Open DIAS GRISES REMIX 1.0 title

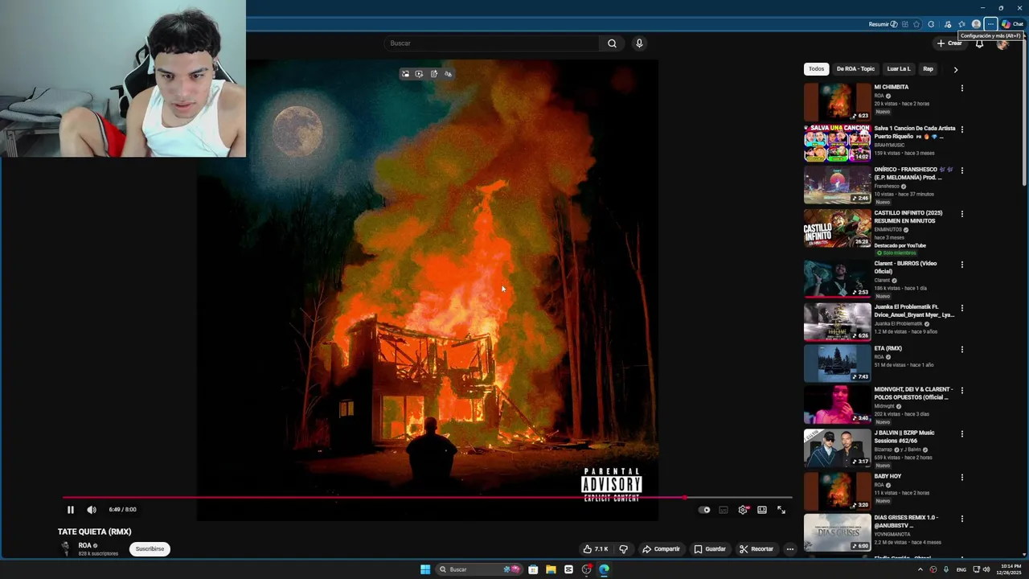906,522
